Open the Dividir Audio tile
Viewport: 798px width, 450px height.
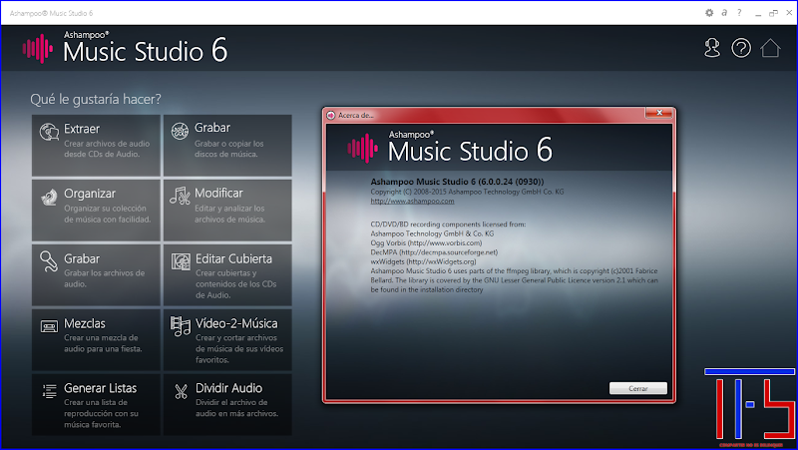pyautogui.click(x=227, y=405)
